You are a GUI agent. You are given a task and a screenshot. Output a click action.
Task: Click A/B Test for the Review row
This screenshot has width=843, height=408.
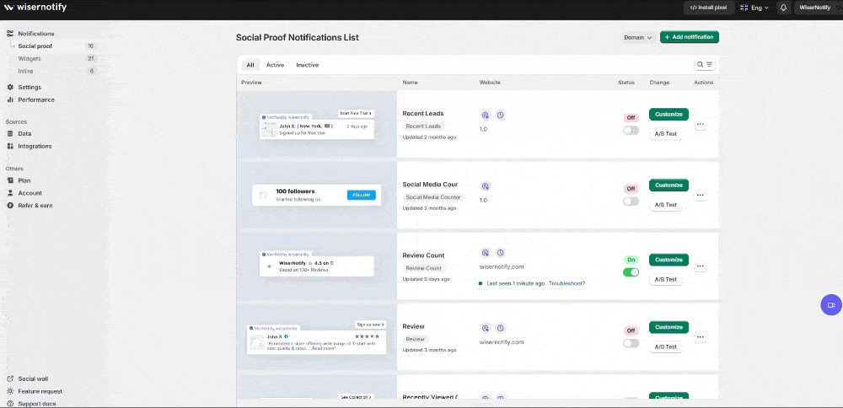pyautogui.click(x=666, y=346)
